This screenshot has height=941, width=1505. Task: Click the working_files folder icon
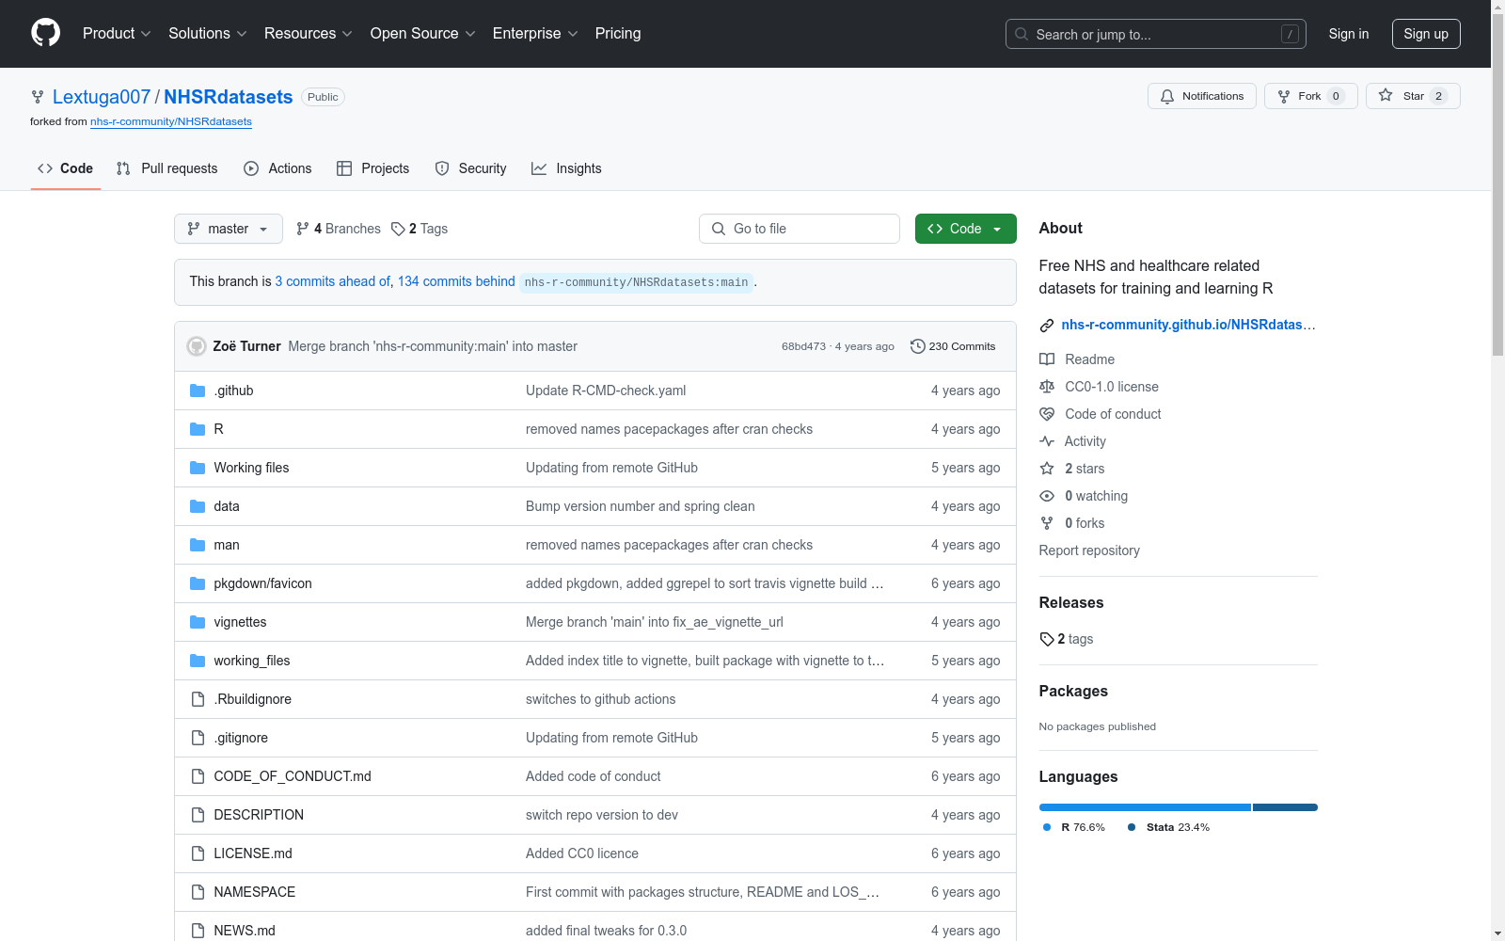(198, 661)
